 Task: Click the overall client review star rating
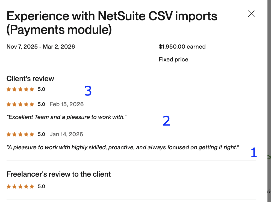coord(20,89)
